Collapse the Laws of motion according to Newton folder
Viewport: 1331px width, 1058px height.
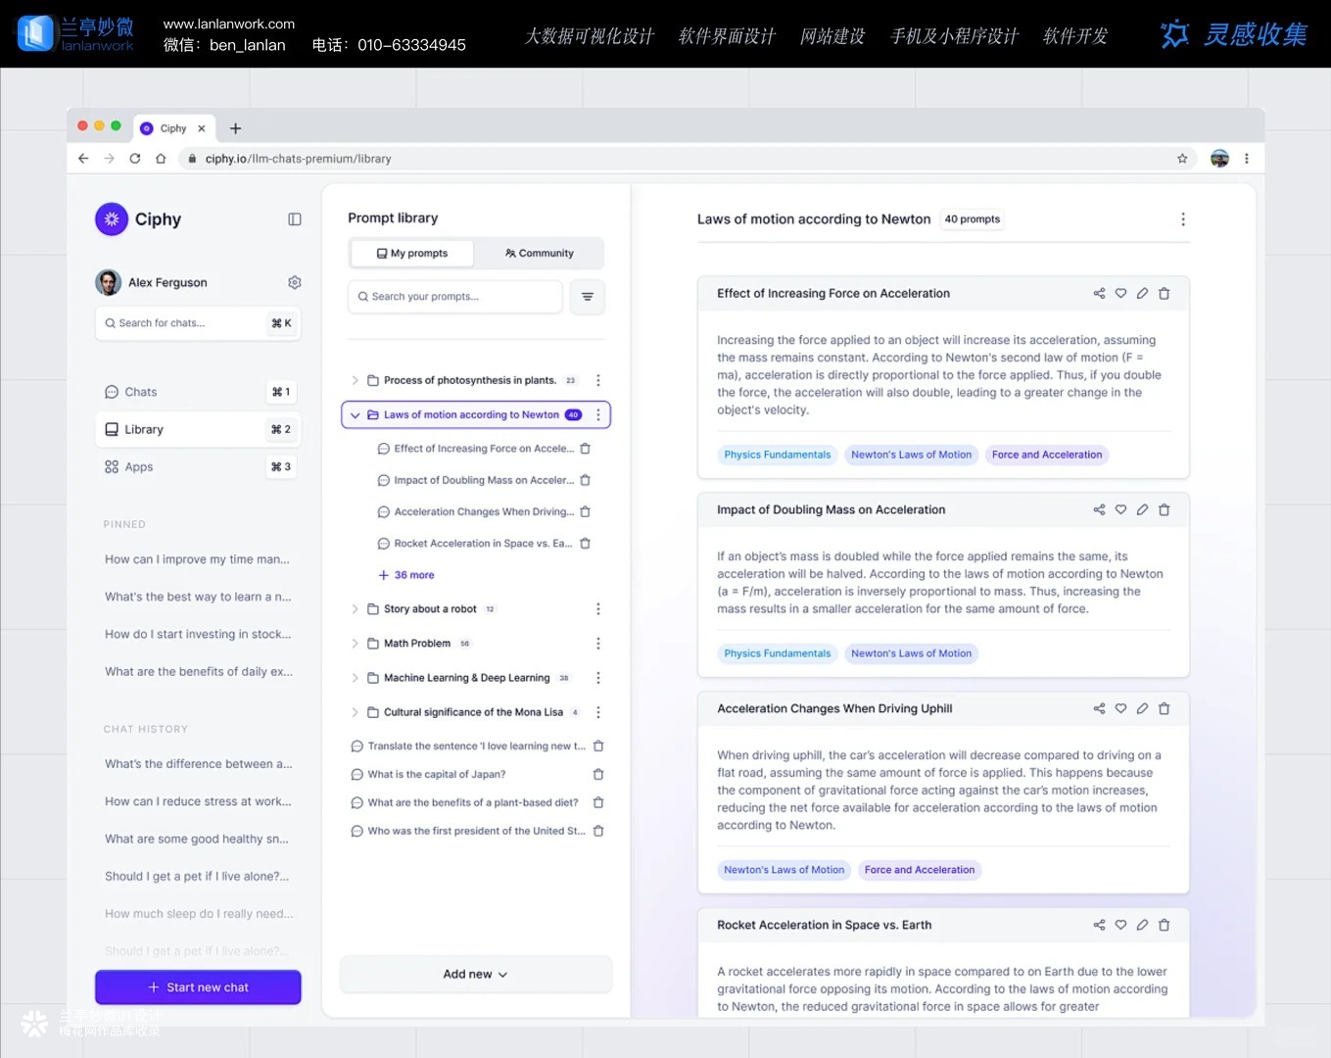tap(355, 415)
